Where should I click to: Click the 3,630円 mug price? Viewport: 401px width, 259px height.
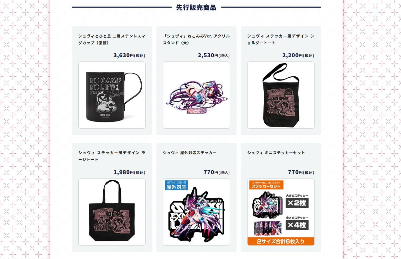tap(129, 55)
